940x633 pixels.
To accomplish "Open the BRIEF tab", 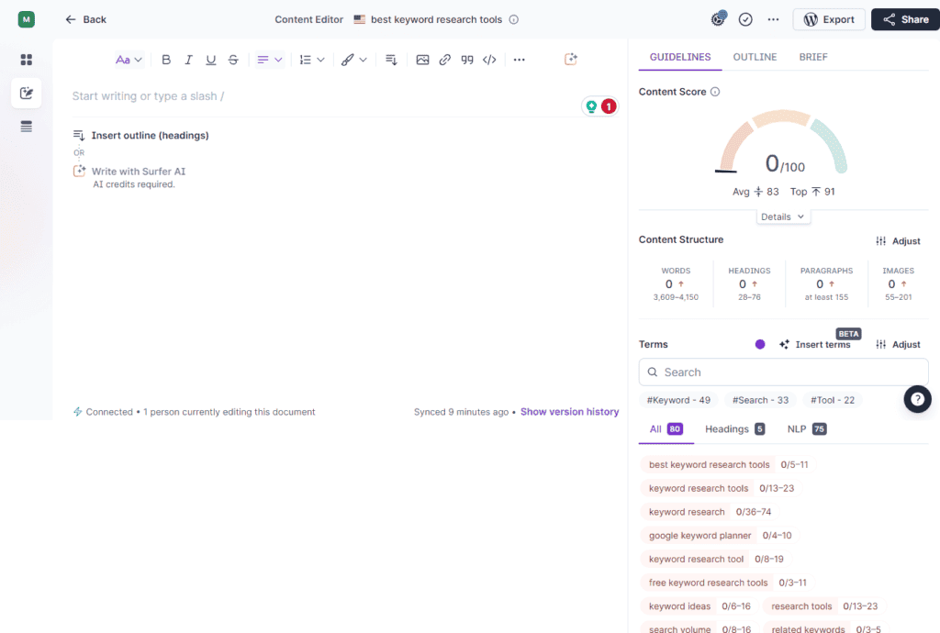I will click(x=812, y=56).
